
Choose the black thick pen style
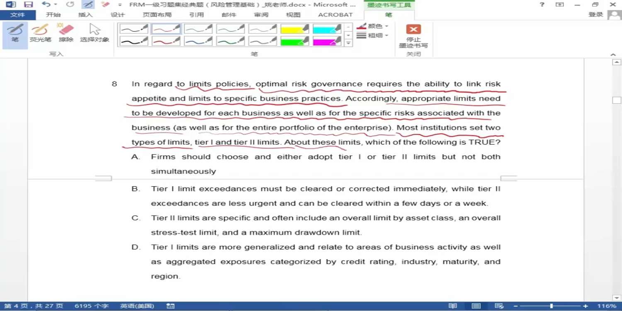pos(134,41)
